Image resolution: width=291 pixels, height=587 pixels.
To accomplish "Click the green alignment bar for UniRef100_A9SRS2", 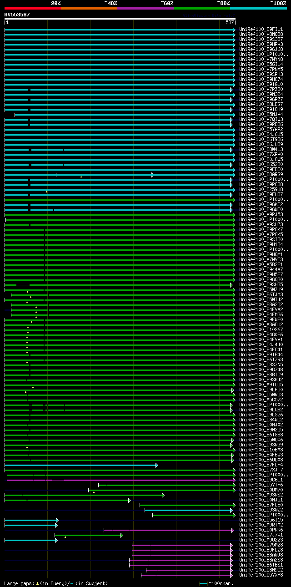I will click(84, 495).
